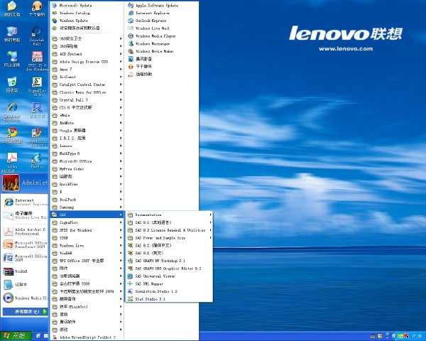
Task: Expand Adobe Design Premium CS3 folder
Action: [87, 62]
